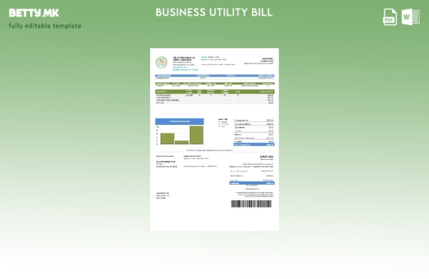Image resolution: width=429 pixels, height=279 pixels.
Task: Click the first green table header band
Action: [214, 82]
